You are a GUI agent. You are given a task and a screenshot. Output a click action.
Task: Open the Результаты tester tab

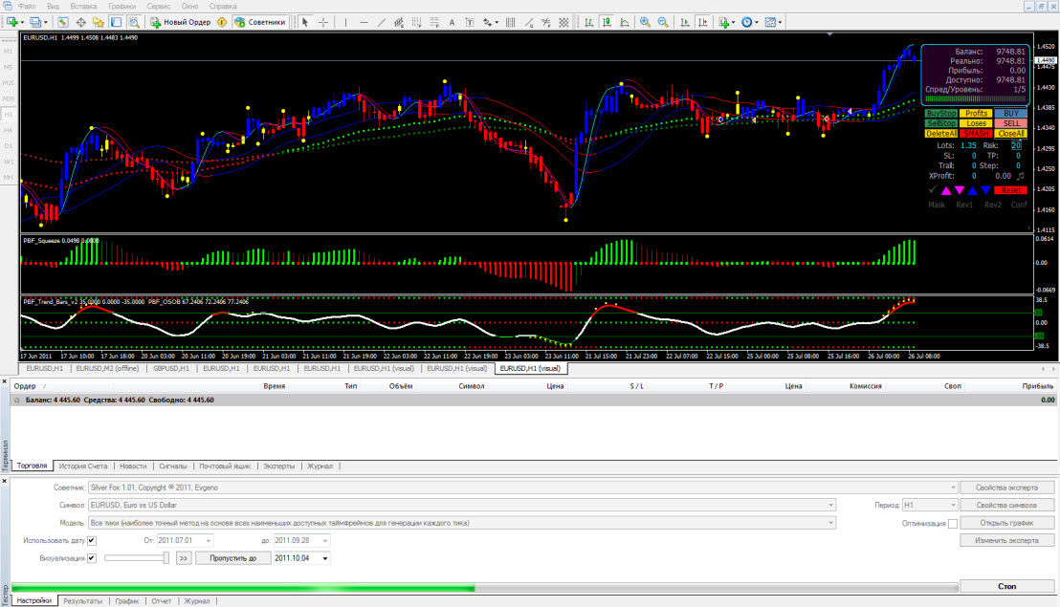pyautogui.click(x=83, y=601)
